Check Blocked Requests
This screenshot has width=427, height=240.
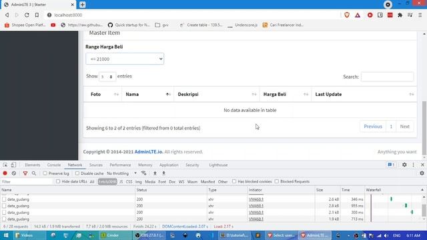point(277,181)
